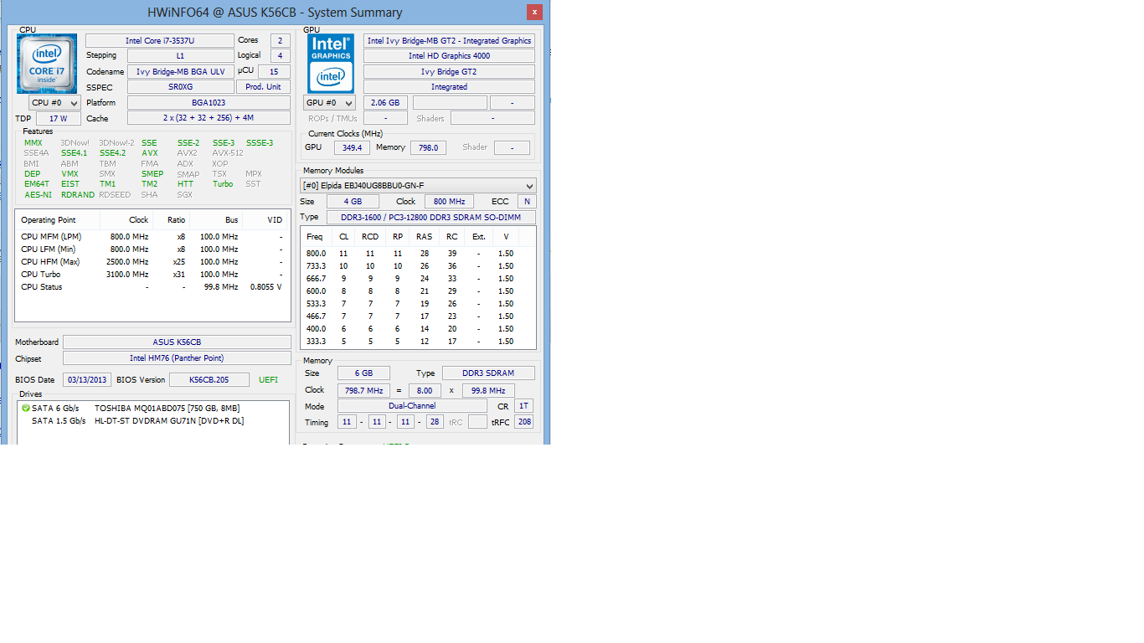The width and height of the screenshot is (1144, 643).
Task: Click the total Memory Size 6 GB field
Action: click(x=362, y=373)
